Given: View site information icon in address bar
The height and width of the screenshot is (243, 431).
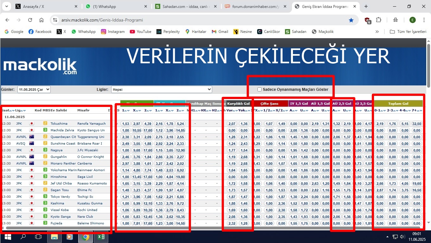Looking at the screenshot, I should 55,20.
